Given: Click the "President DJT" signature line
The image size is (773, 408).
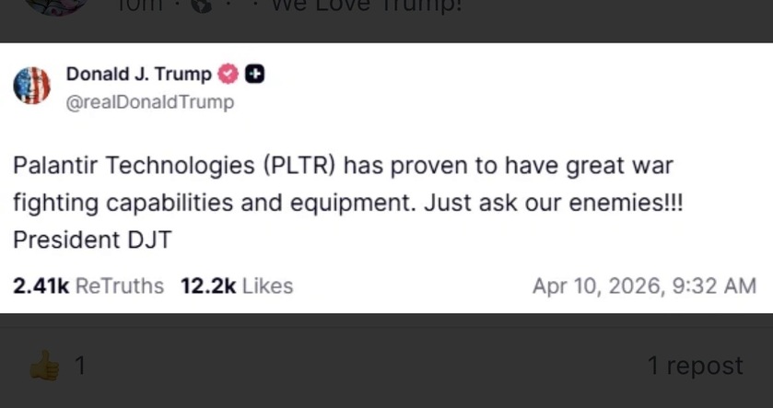Looking at the screenshot, I should pos(92,240).
